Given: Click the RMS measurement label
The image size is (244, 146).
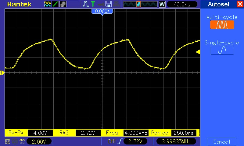Looking at the screenshot, I should pos(64,133).
